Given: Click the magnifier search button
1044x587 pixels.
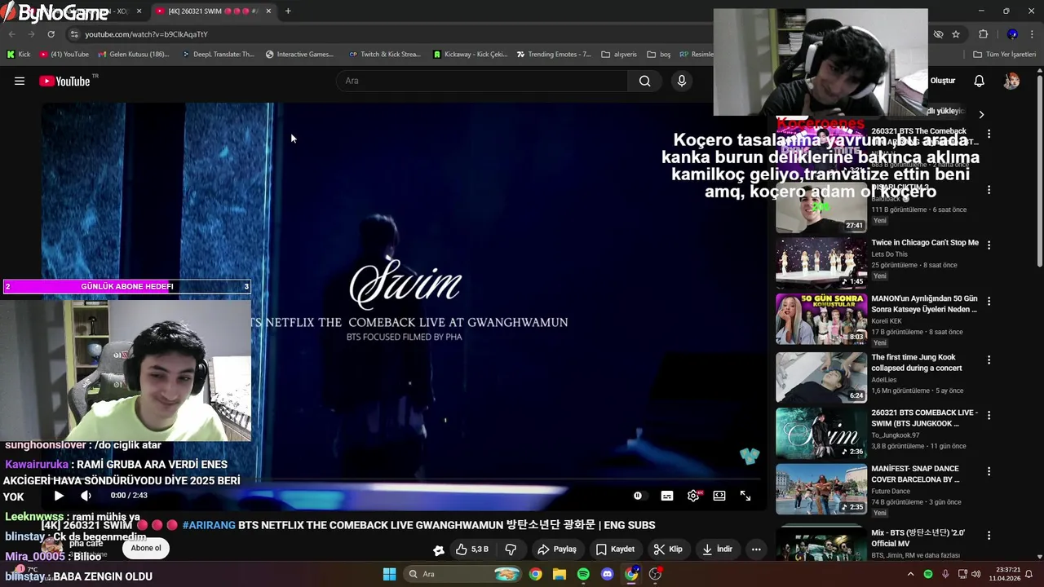Looking at the screenshot, I should 644,81.
